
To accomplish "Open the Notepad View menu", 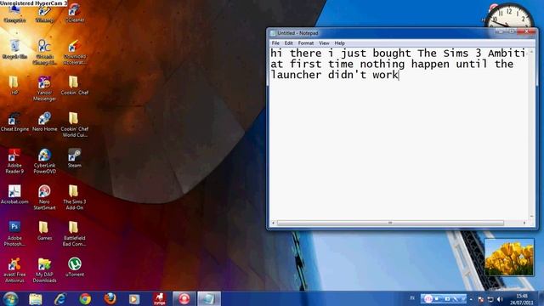I will [324, 43].
